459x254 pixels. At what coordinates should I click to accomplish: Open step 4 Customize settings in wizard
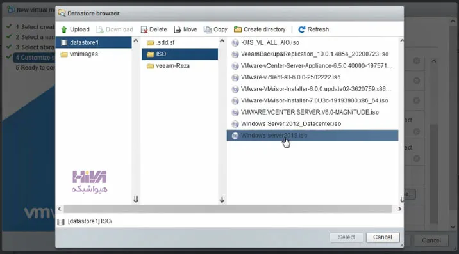tap(34, 58)
